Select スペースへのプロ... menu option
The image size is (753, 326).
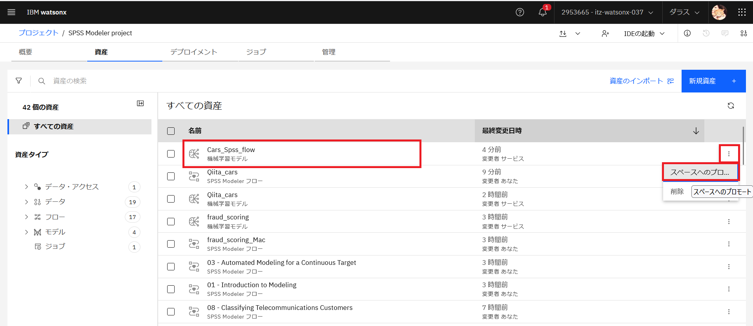[x=700, y=172]
